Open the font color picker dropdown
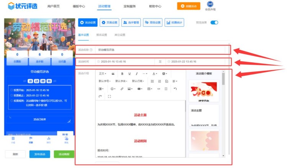 point(155,73)
